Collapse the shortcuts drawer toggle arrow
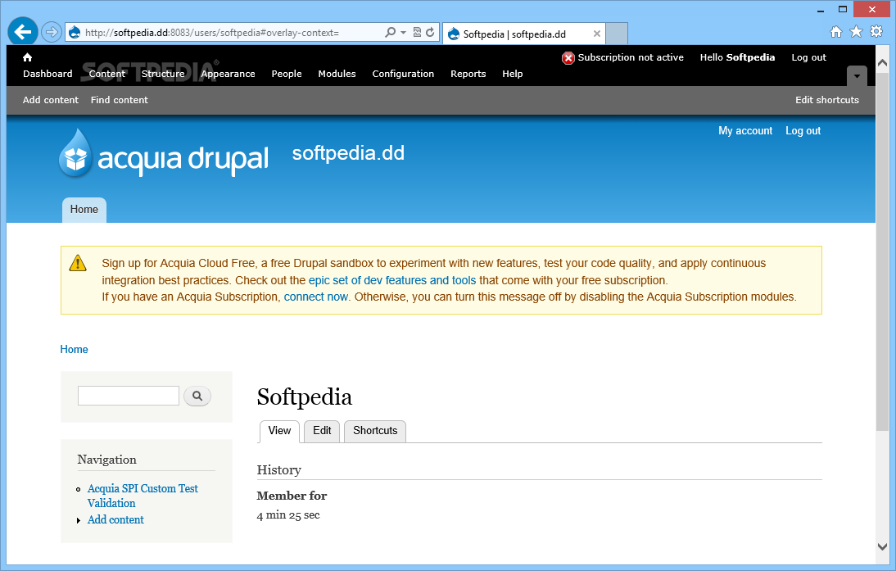Image resolution: width=896 pixels, height=571 pixels. pyautogui.click(x=857, y=76)
